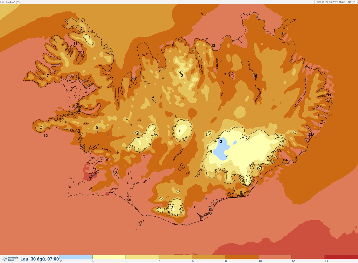Click the 6 tick label on the legend
This screenshot has height=263, width=358.
click(x=193, y=261)
